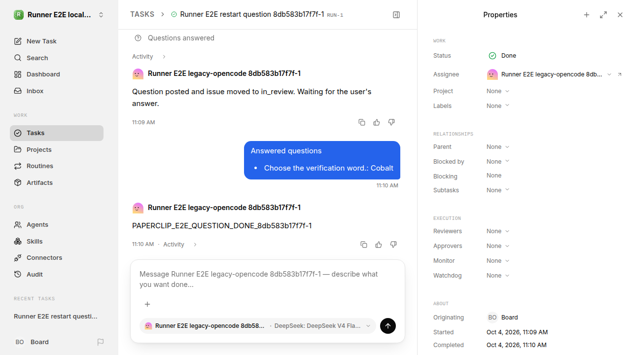Thumbs down the 11:10 AM message
Screen dimensions: 631x355
[x=393, y=245]
